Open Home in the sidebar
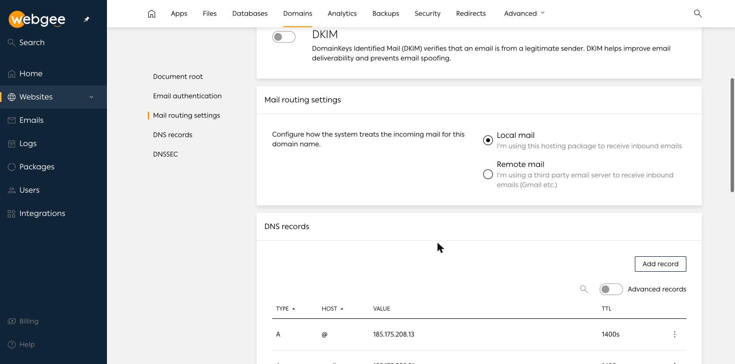The image size is (735, 364). pos(53,74)
